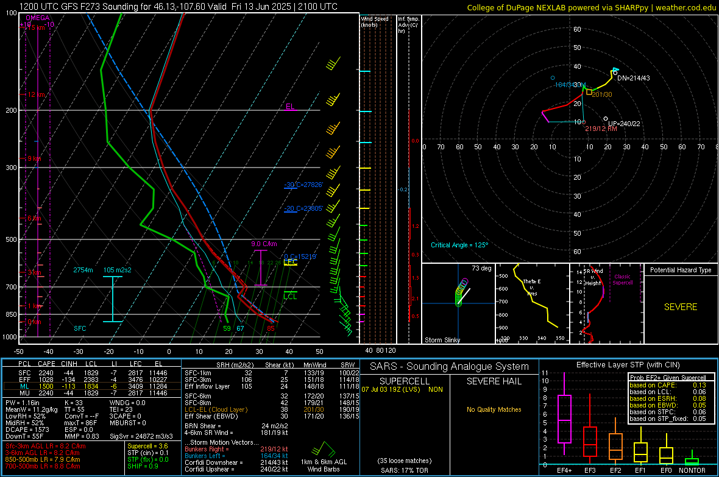Click the OMEGA label on the skew-T
The height and width of the screenshot is (477, 719).
coord(37,18)
